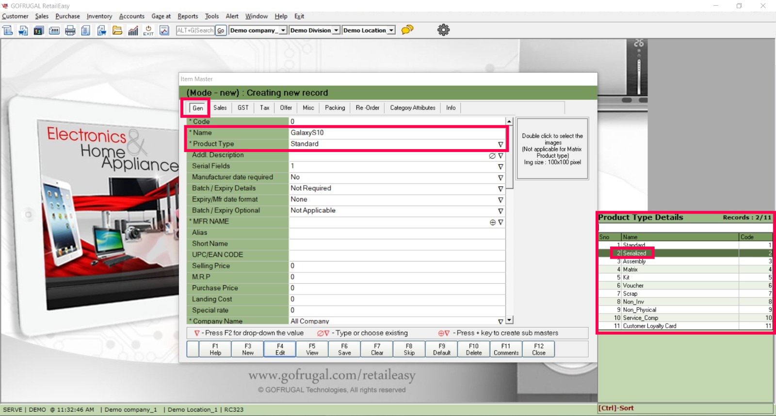Image resolution: width=776 pixels, height=416 pixels.
Task: Expand the MFR NAME dropdown arrow
Action: pyautogui.click(x=501, y=222)
